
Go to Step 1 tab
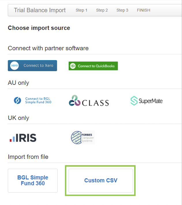click(x=81, y=10)
